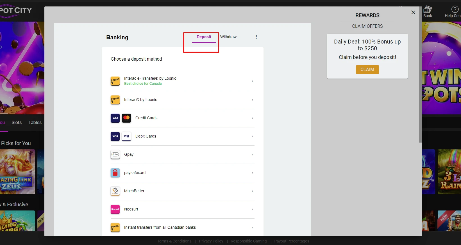461x245 pixels.
Task: Open the 3 Lucky Rainbows game thumbnail
Action: click(449, 172)
